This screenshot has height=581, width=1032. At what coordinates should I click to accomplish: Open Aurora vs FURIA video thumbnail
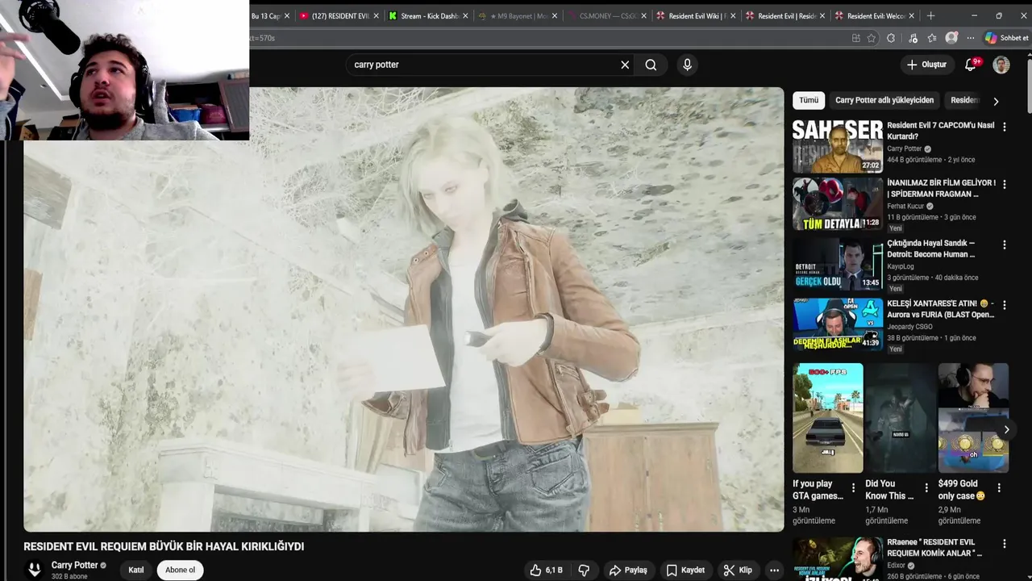pyautogui.click(x=838, y=324)
